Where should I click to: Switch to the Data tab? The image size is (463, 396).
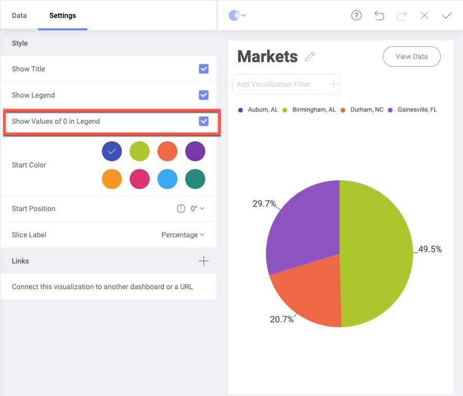pyautogui.click(x=19, y=15)
